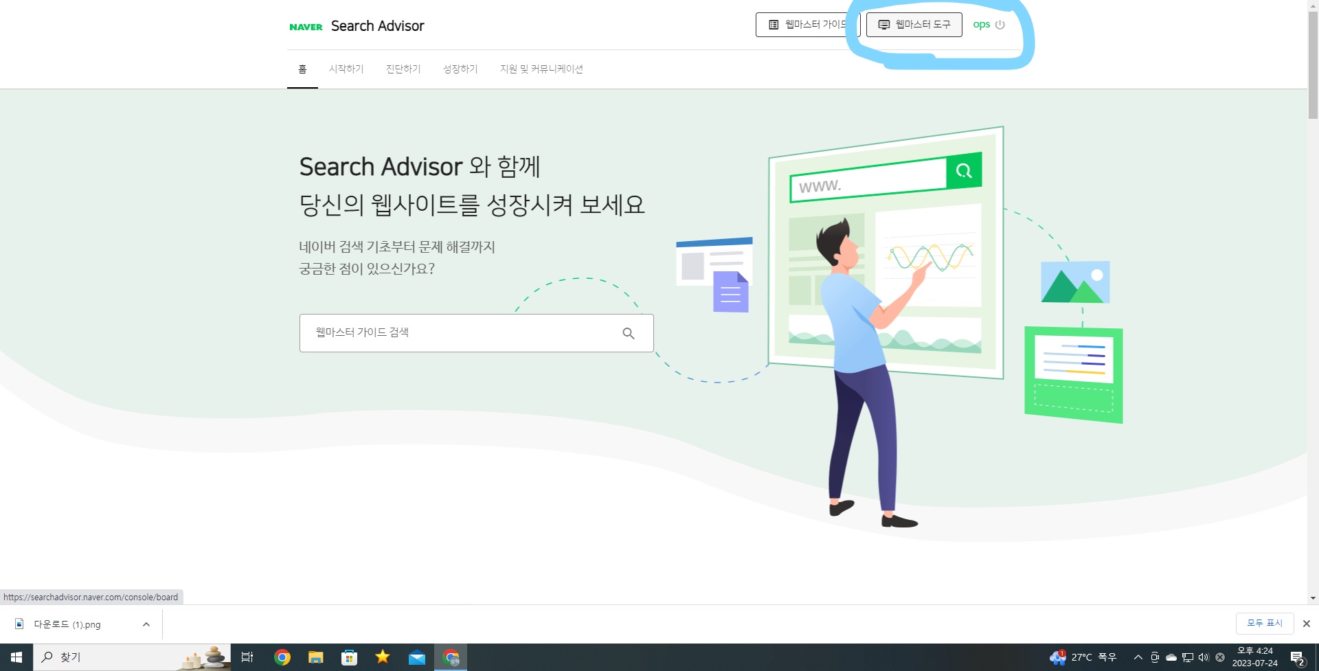Click the scrollbar down arrow

click(x=1313, y=598)
